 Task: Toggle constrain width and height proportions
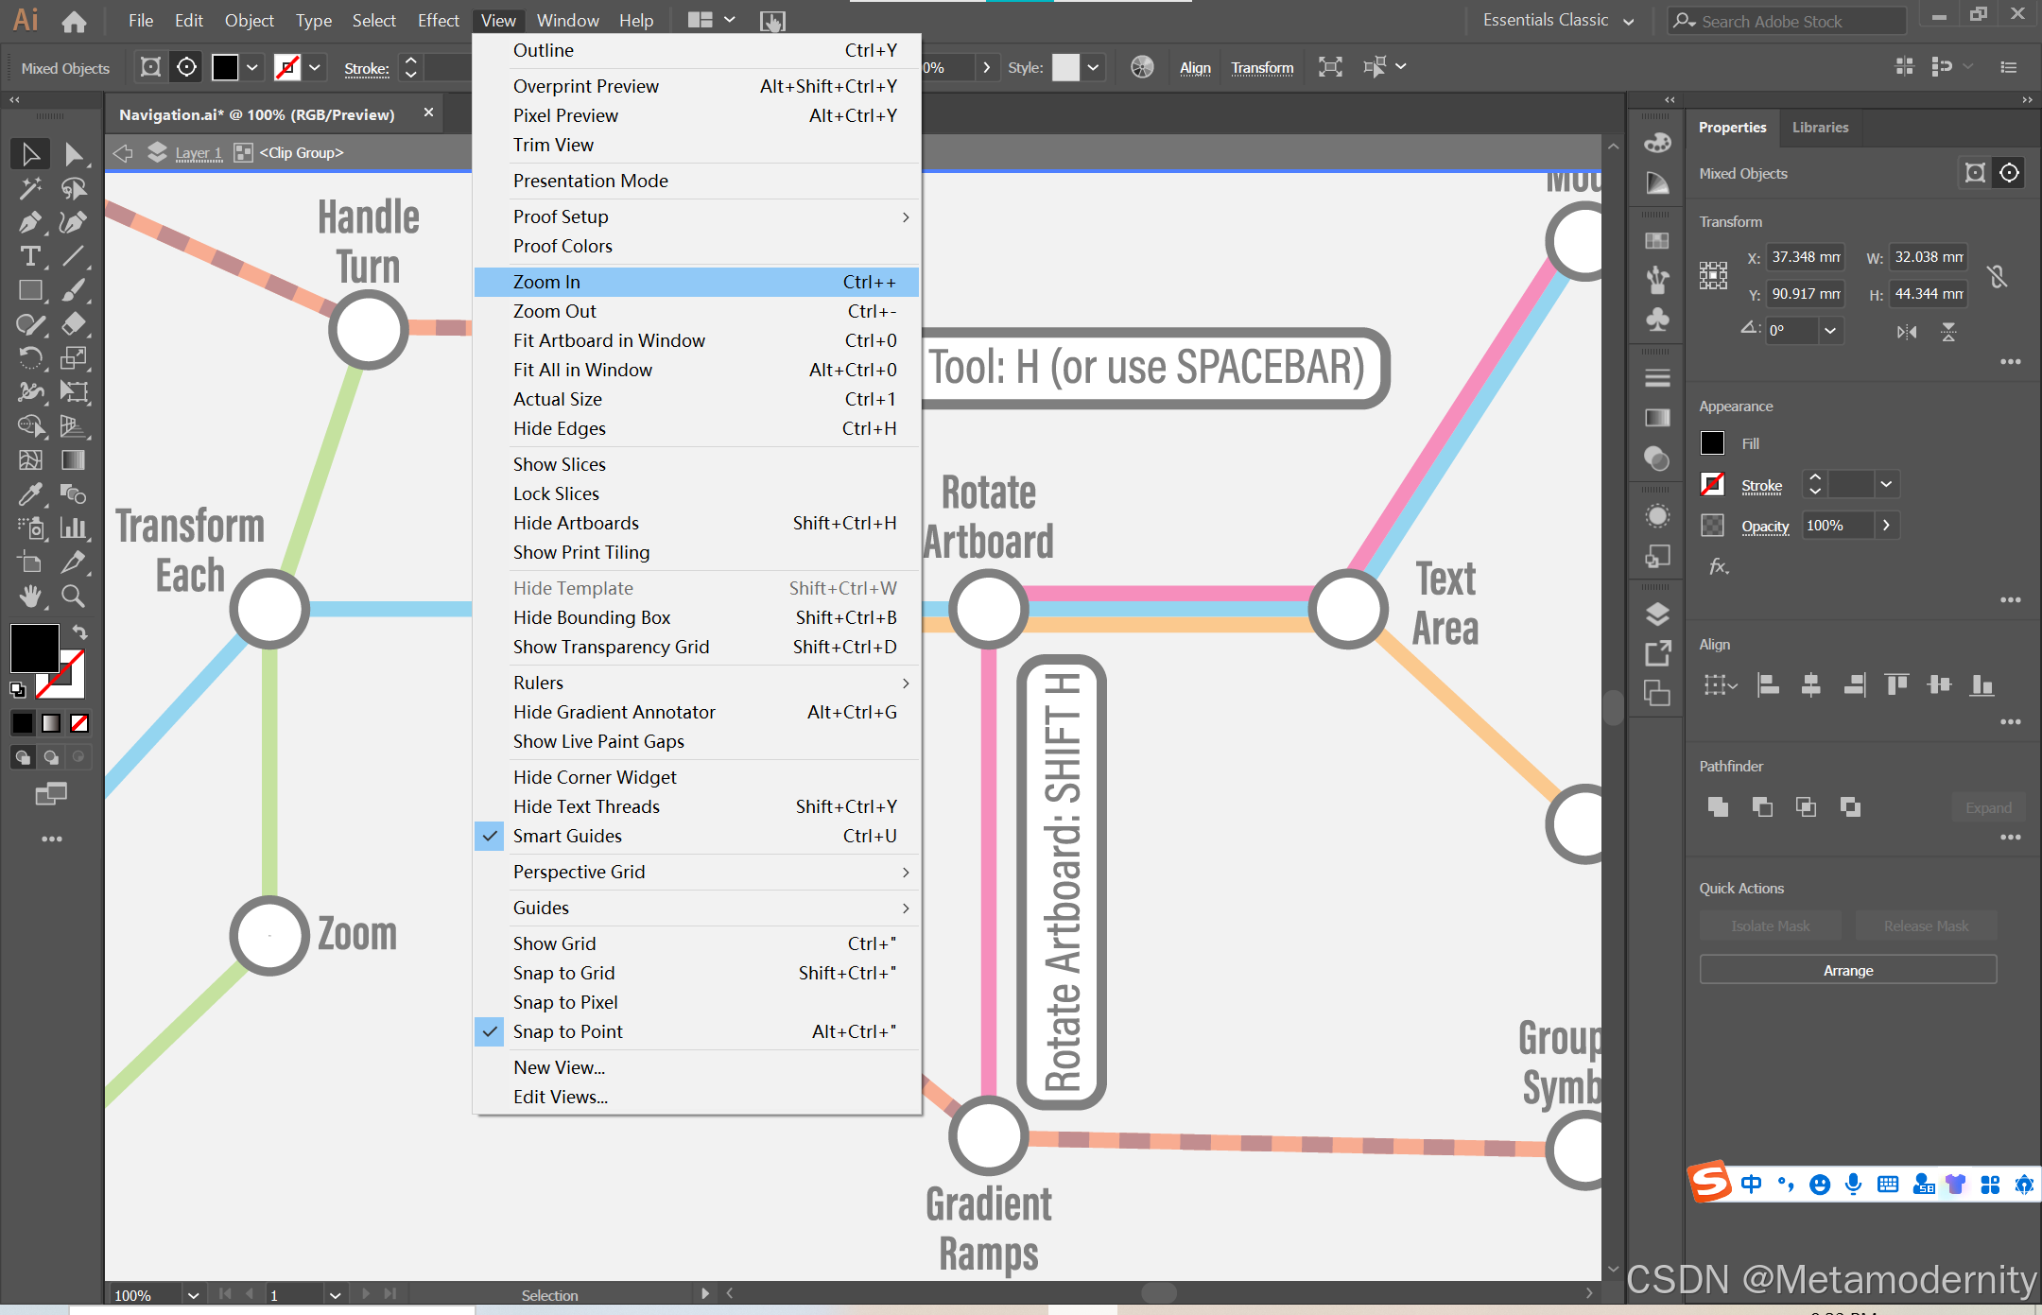[1996, 276]
